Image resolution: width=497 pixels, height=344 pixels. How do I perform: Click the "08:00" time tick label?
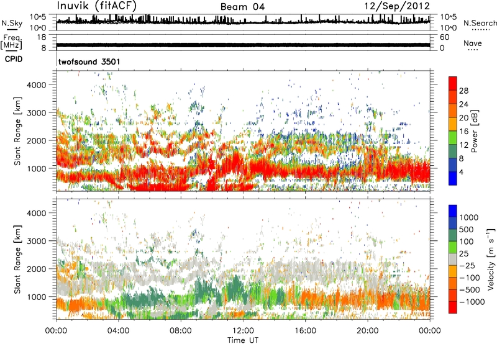[181, 331]
